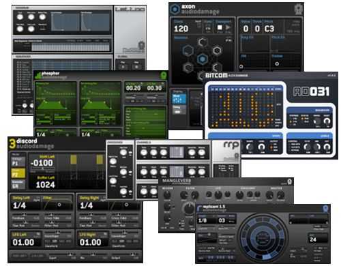Click the Axon clock tempo 120 field
The height and width of the screenshot is (266, 341).
pyautogui.click(x=181, y=29)
